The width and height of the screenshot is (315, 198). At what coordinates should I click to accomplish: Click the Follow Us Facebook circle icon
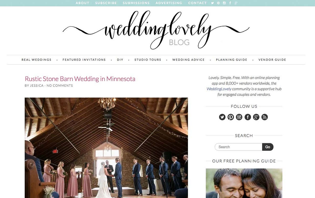pos(248,117)
